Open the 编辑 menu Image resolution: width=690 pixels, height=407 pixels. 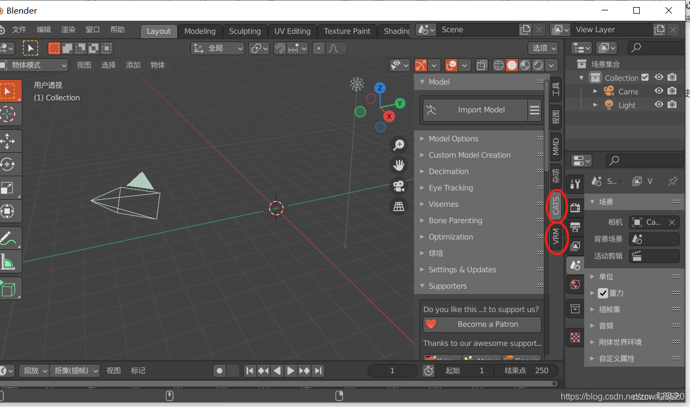[x=44, y=30]
